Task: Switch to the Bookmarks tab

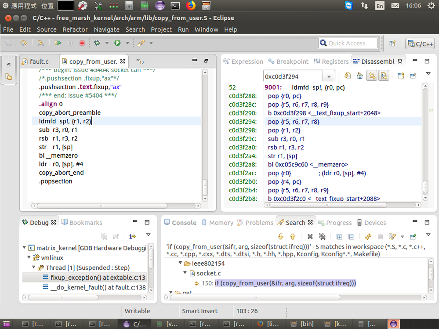Action: coord(82,222)
